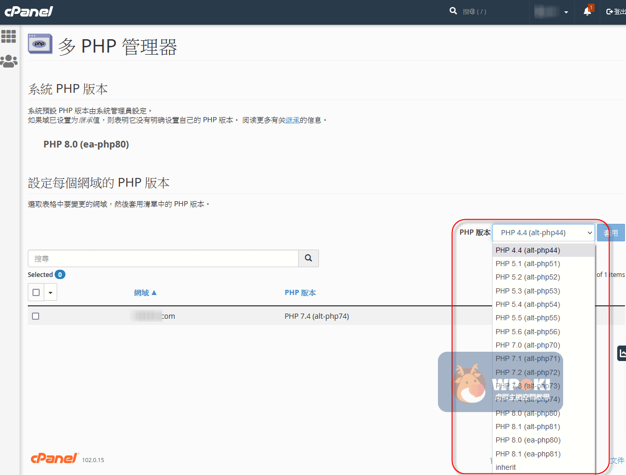The image size is (626, 475).
Task: Open the user manager people icon
Action: [9, 61]
